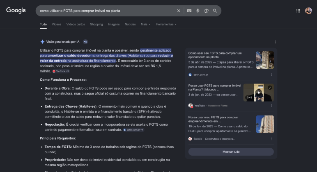This screenshot has height=172, width=317.
Task: Click the Mostrar tudo button
Action: 231,152
